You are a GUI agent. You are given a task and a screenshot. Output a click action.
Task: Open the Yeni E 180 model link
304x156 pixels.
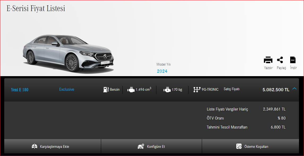[20, 90]
